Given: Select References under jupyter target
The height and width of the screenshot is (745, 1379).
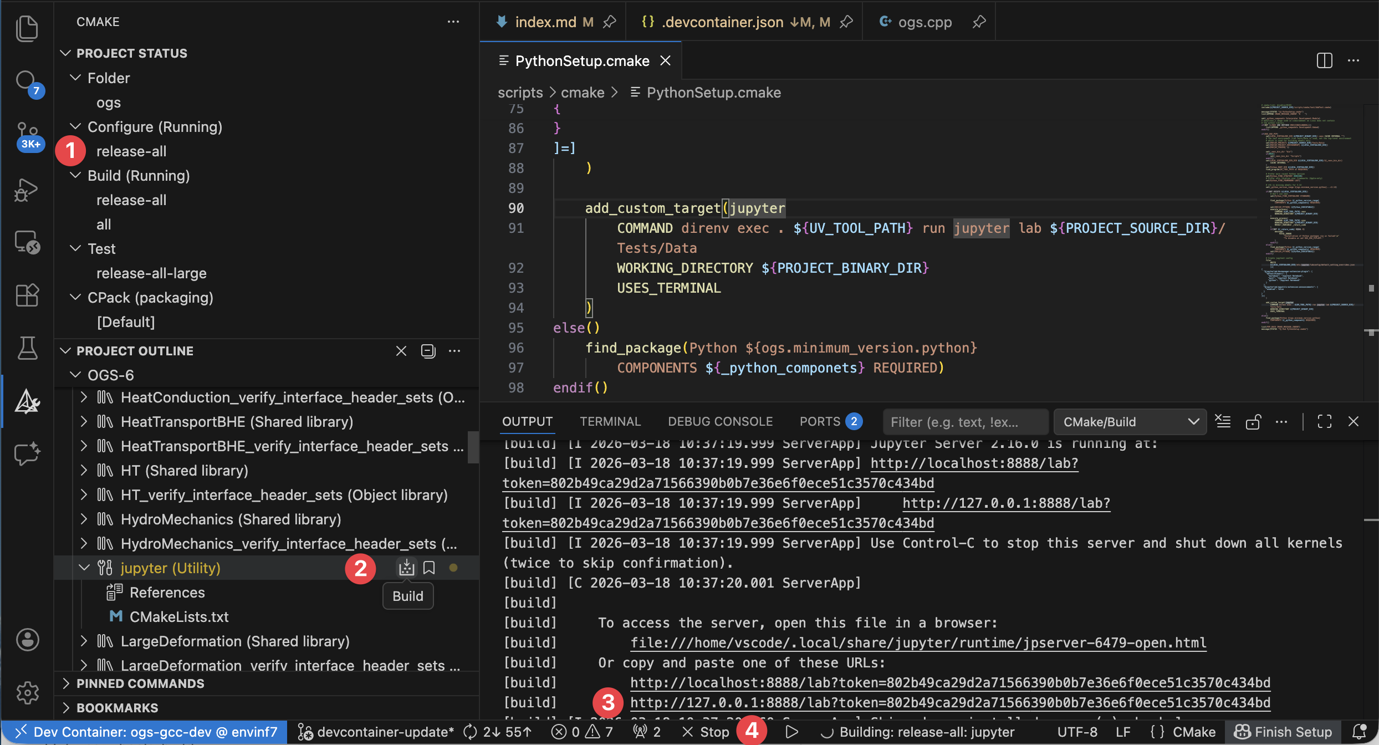Looking at the screenshot, I should [x=167, y=592].
